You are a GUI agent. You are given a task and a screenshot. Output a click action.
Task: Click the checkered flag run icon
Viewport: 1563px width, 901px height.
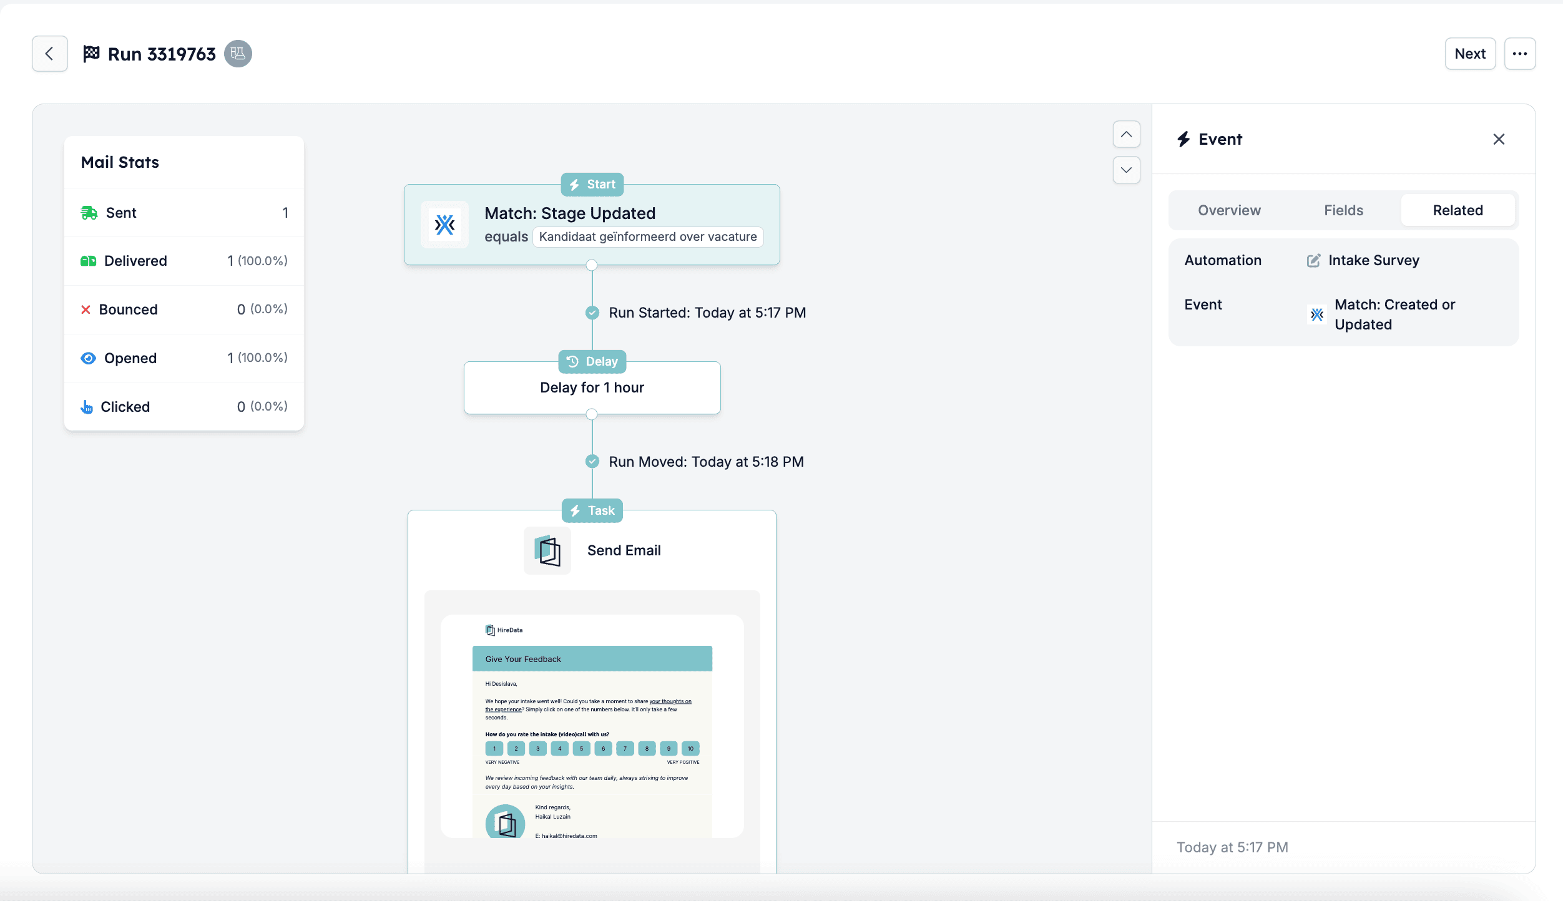pos(91,54)
